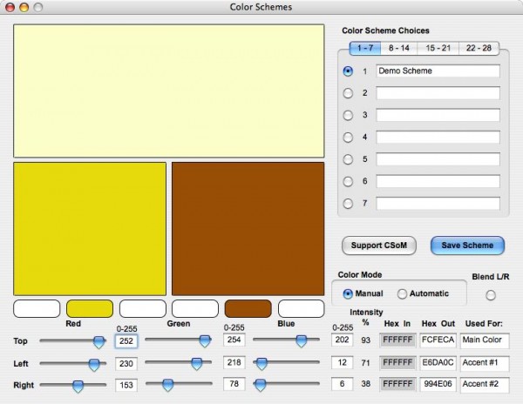Choose color scheme slot number 2
The image size is (523, 404).
point(349,92)
